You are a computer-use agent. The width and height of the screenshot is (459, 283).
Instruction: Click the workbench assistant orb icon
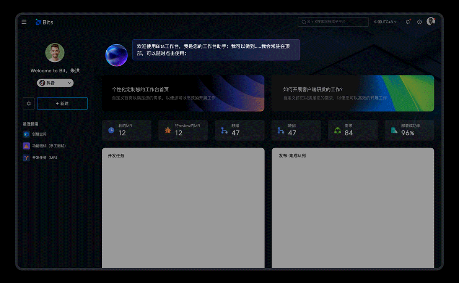click(x=116, y=55)
